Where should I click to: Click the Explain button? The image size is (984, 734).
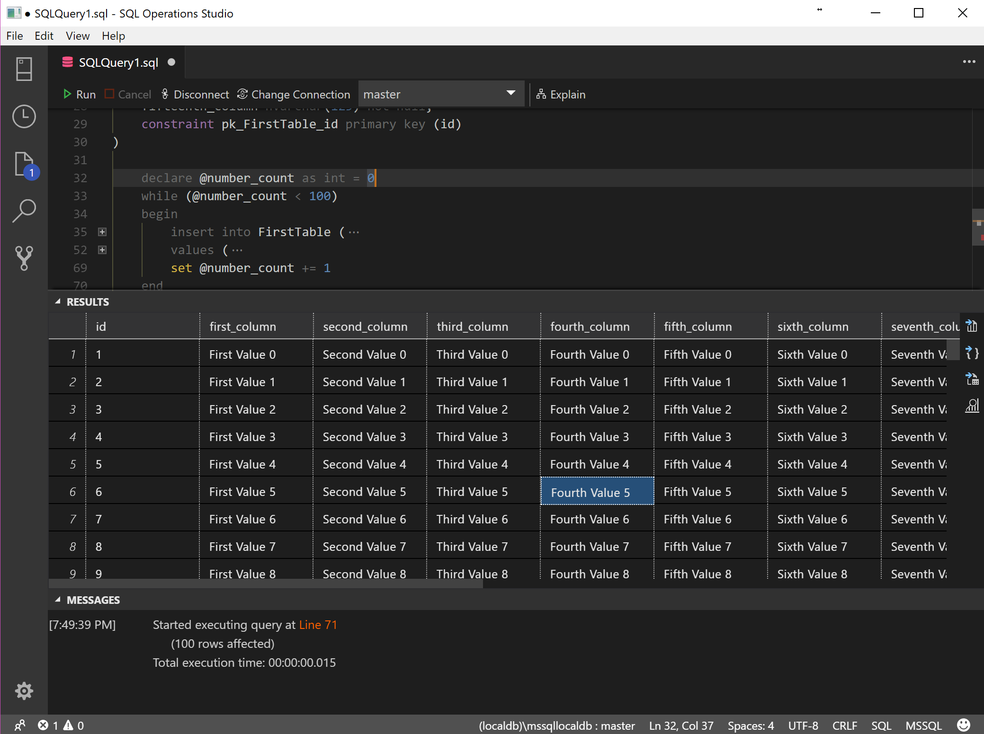(x=561, y=94)
